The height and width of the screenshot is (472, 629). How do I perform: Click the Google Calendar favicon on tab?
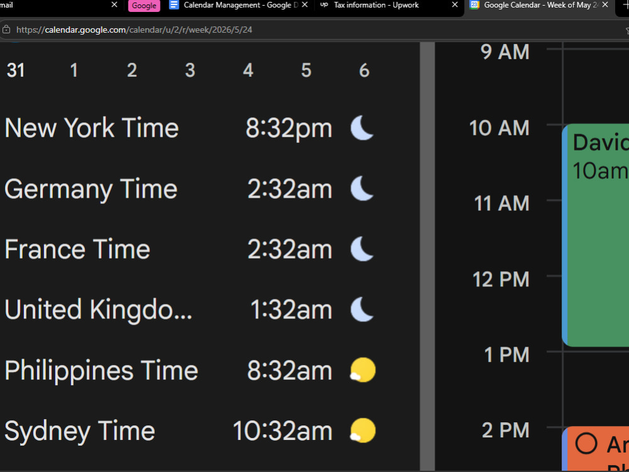click(474, 5)
